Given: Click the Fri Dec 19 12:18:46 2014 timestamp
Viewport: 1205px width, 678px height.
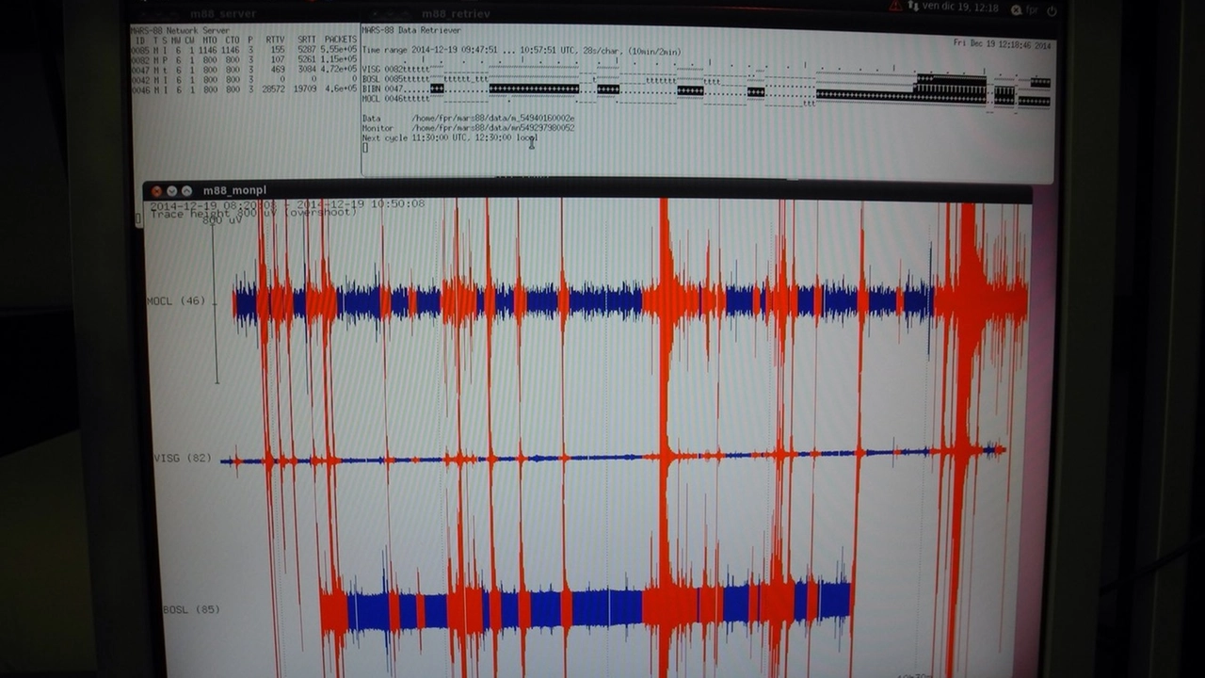Looking at the screenshot, I should 1002,45.
